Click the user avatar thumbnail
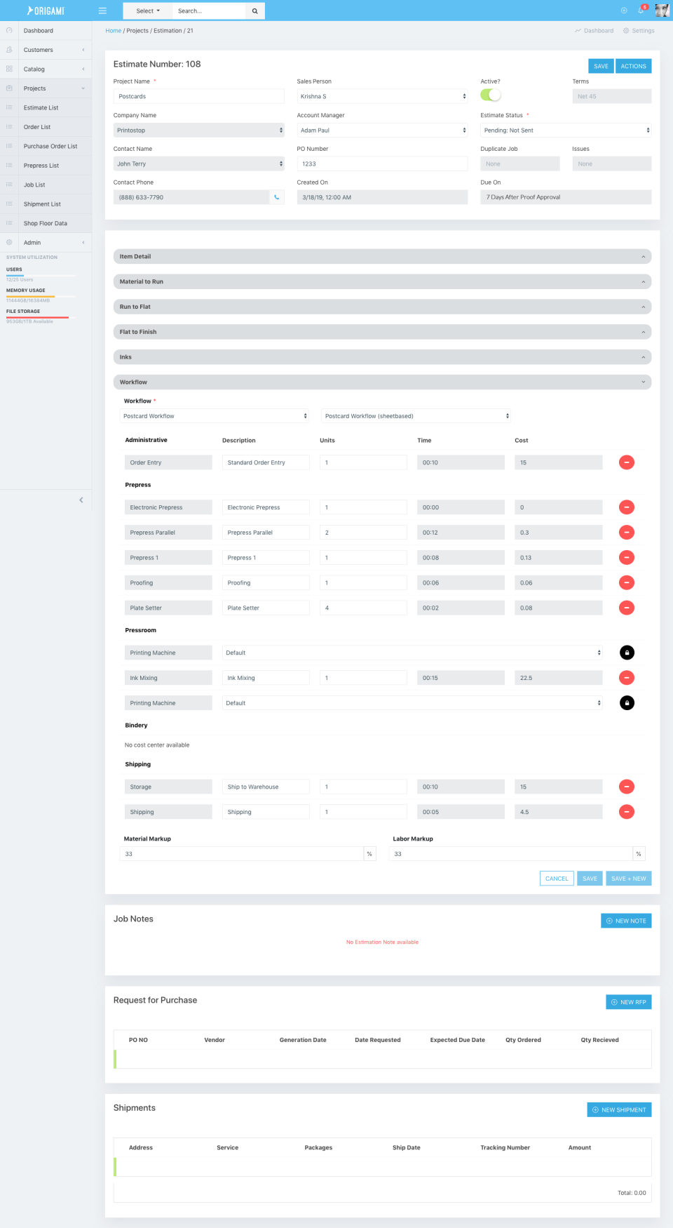This screenshot has height=1228, width=673. tap(662, 11)
